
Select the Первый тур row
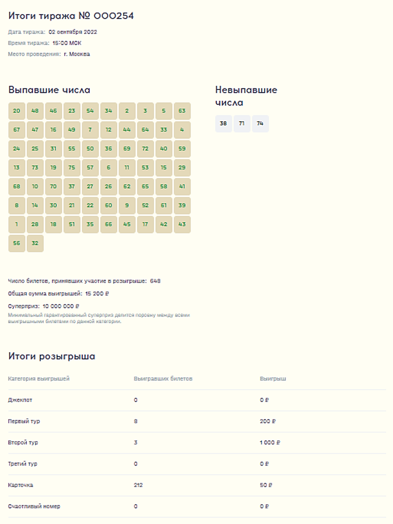click(197, 421)
